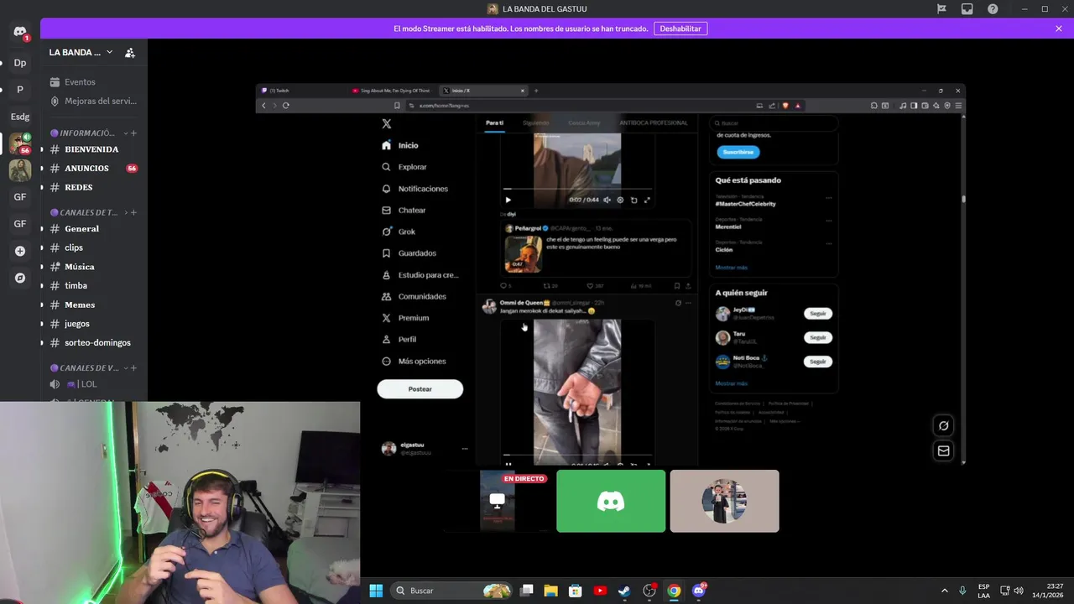1074x604 pixels.
Task: Open the inbox icon in Discord title bar
Action: tap(967, 9)
